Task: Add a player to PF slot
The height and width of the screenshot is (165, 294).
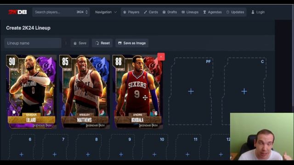Action: pos(191,91)
